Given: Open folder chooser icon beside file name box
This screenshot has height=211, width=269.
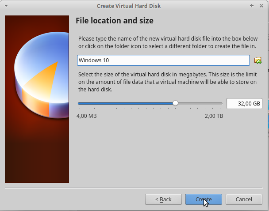Looking at the screenshot, I should 257,60.
